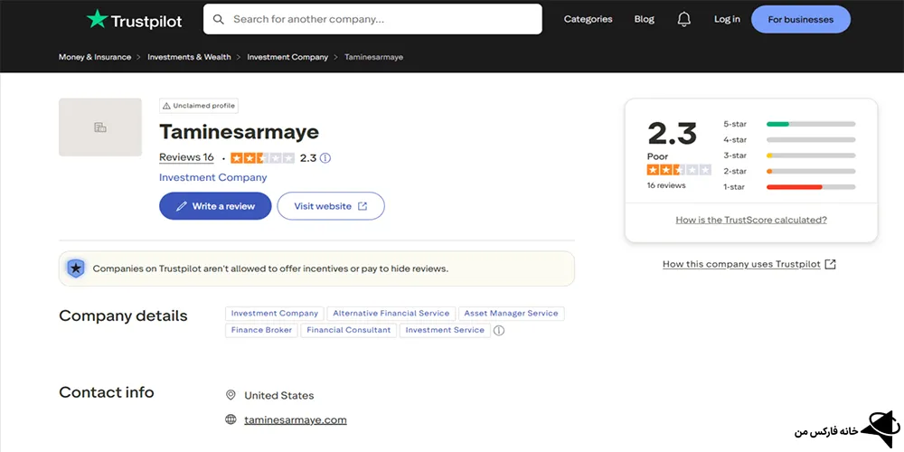This screenshot has height=452, width=904.
Task: Filter reviews by 5-star bar
Action: tap(810, 124)
